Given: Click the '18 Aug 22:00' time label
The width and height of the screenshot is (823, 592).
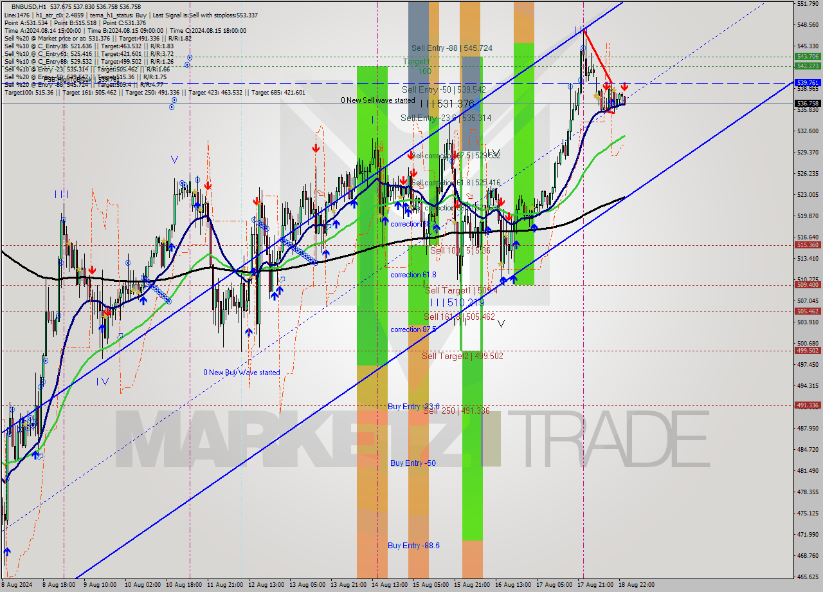Looking at the screenshot, I should pyautogui.click(x=637, y=585).
